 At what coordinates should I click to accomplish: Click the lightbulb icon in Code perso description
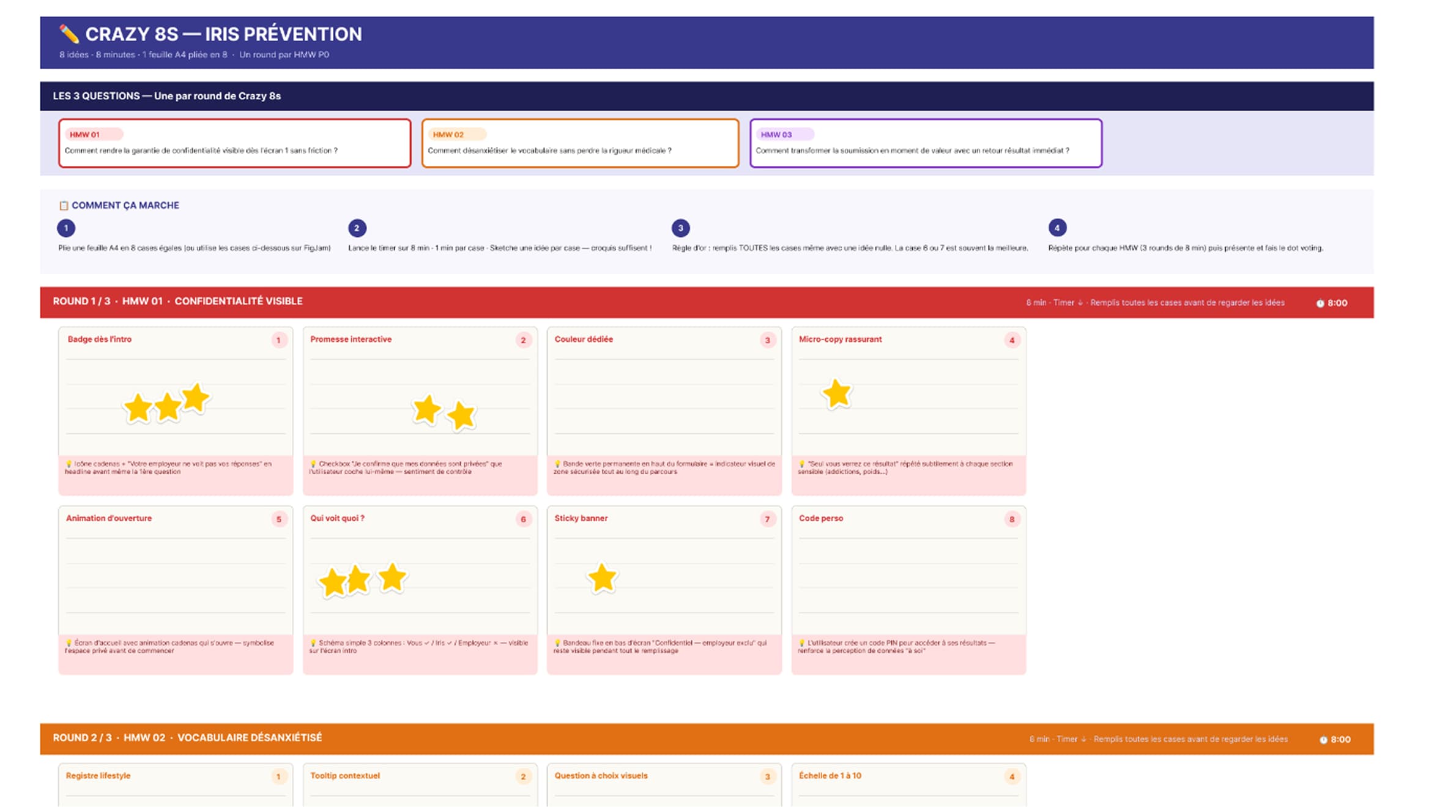pos(802,643)
